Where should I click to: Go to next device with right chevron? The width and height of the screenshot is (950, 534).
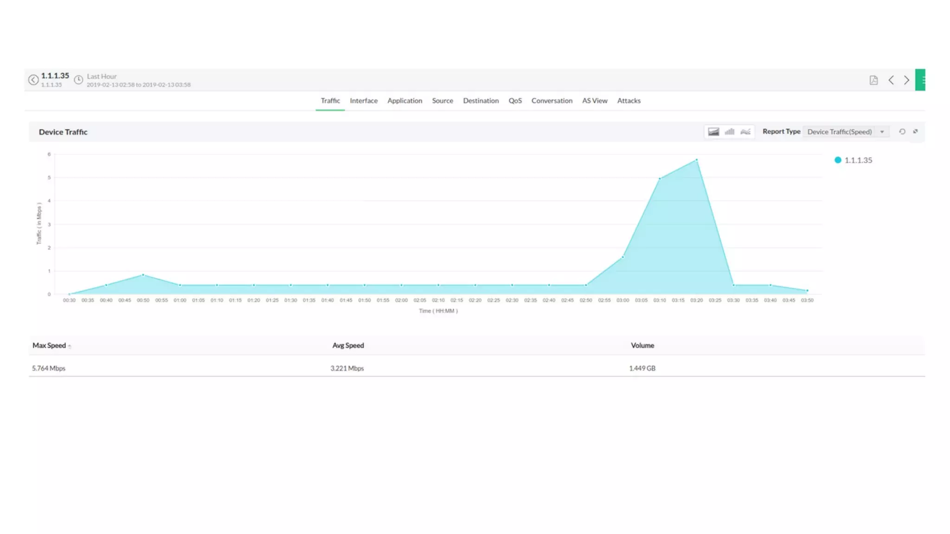[x=906, y=80]
